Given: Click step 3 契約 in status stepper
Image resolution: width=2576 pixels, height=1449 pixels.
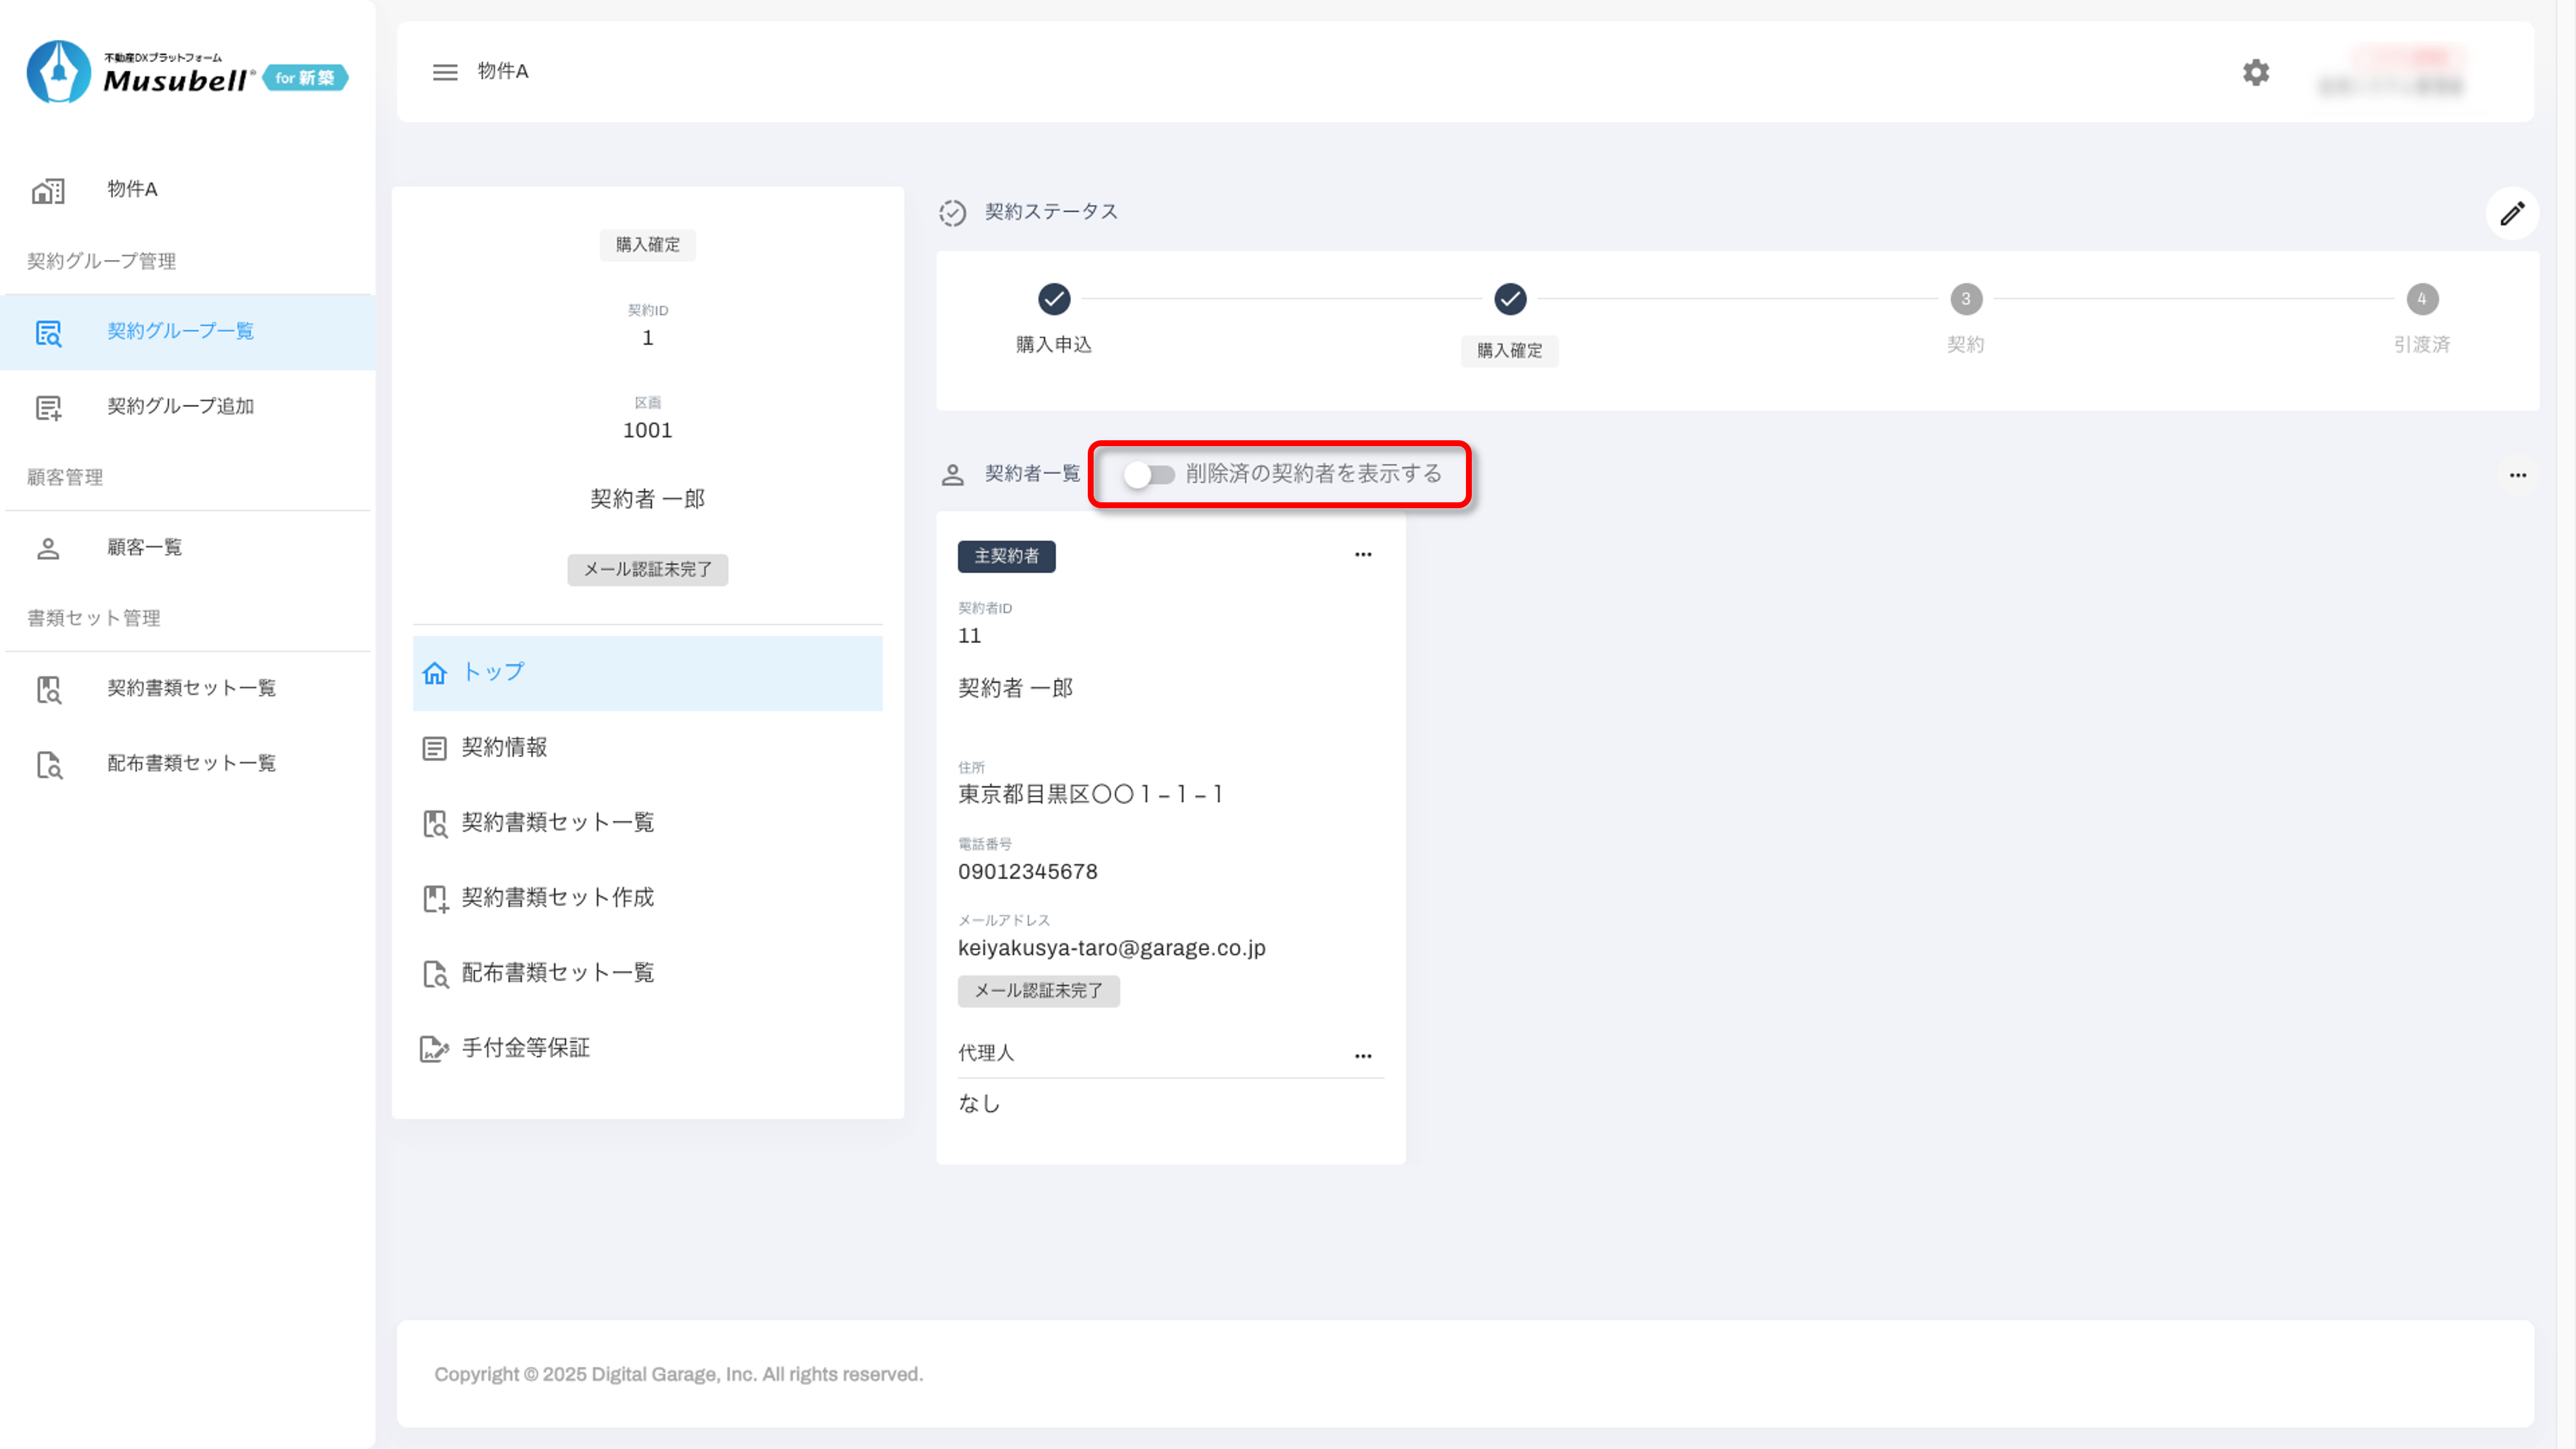Looking at the screenshot, I should pos(1965,299).
